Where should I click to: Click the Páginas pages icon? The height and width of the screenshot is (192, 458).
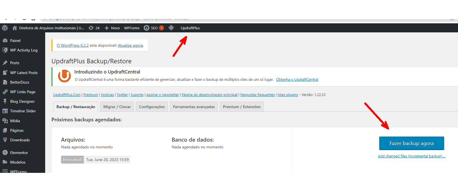(5, 130)
